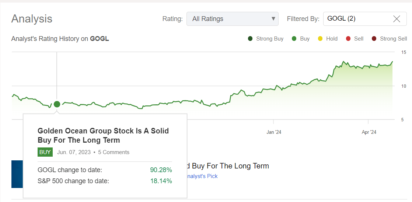
Task: Click the green Buy rating marker on chart
Action: click(x=57, y=104)
